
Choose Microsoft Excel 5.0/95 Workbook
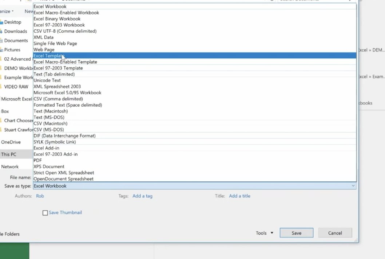[x=195, y=92]
